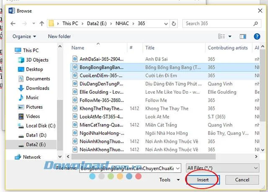The image size is (268, 192).
Task: Select 3D Objects in navigation pane
Action: point(37,60)
